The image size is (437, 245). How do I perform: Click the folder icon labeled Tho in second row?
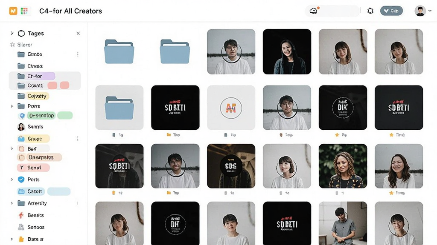pyautogui.click(x=169, y=135)
